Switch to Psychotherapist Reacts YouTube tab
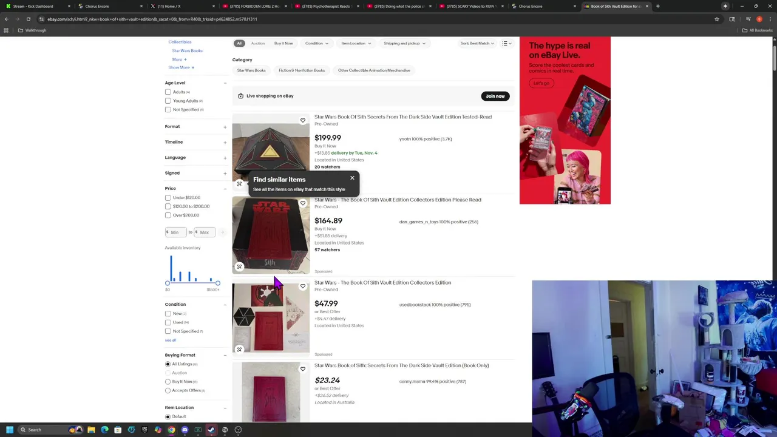Image resolution: width=777 pixels, height=437 pixels. [328, 6]
